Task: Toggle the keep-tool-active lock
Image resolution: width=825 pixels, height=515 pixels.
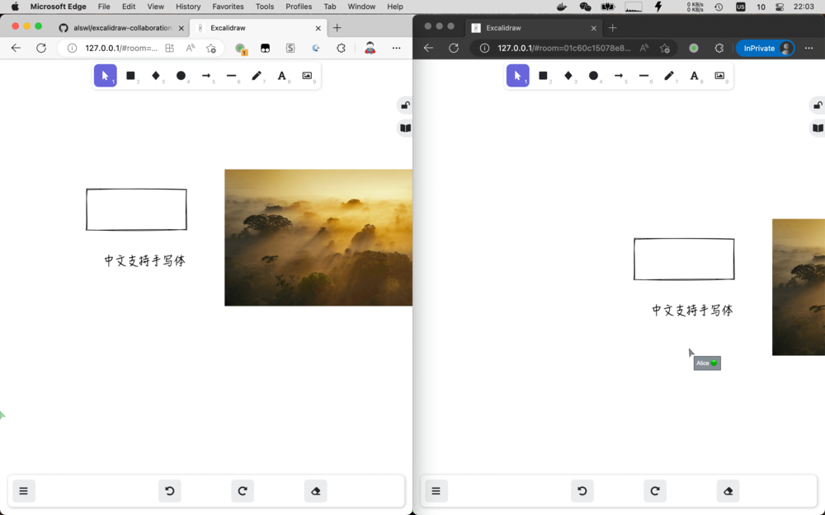Action: click(405, 105)
